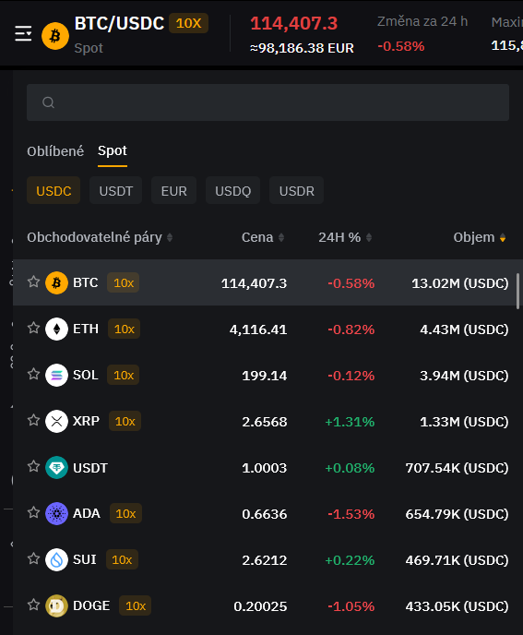Image resolution: width=523 pixels, height=635 pixels.
Task: Click the XRP row 10x badge
Action: point(125,421)
